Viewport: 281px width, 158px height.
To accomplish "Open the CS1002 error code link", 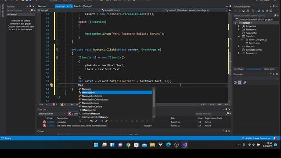I will pos(51,122).
